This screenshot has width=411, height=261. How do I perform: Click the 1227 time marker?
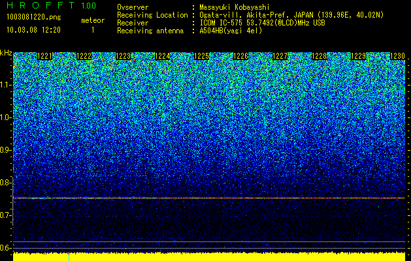pos(280,56)
